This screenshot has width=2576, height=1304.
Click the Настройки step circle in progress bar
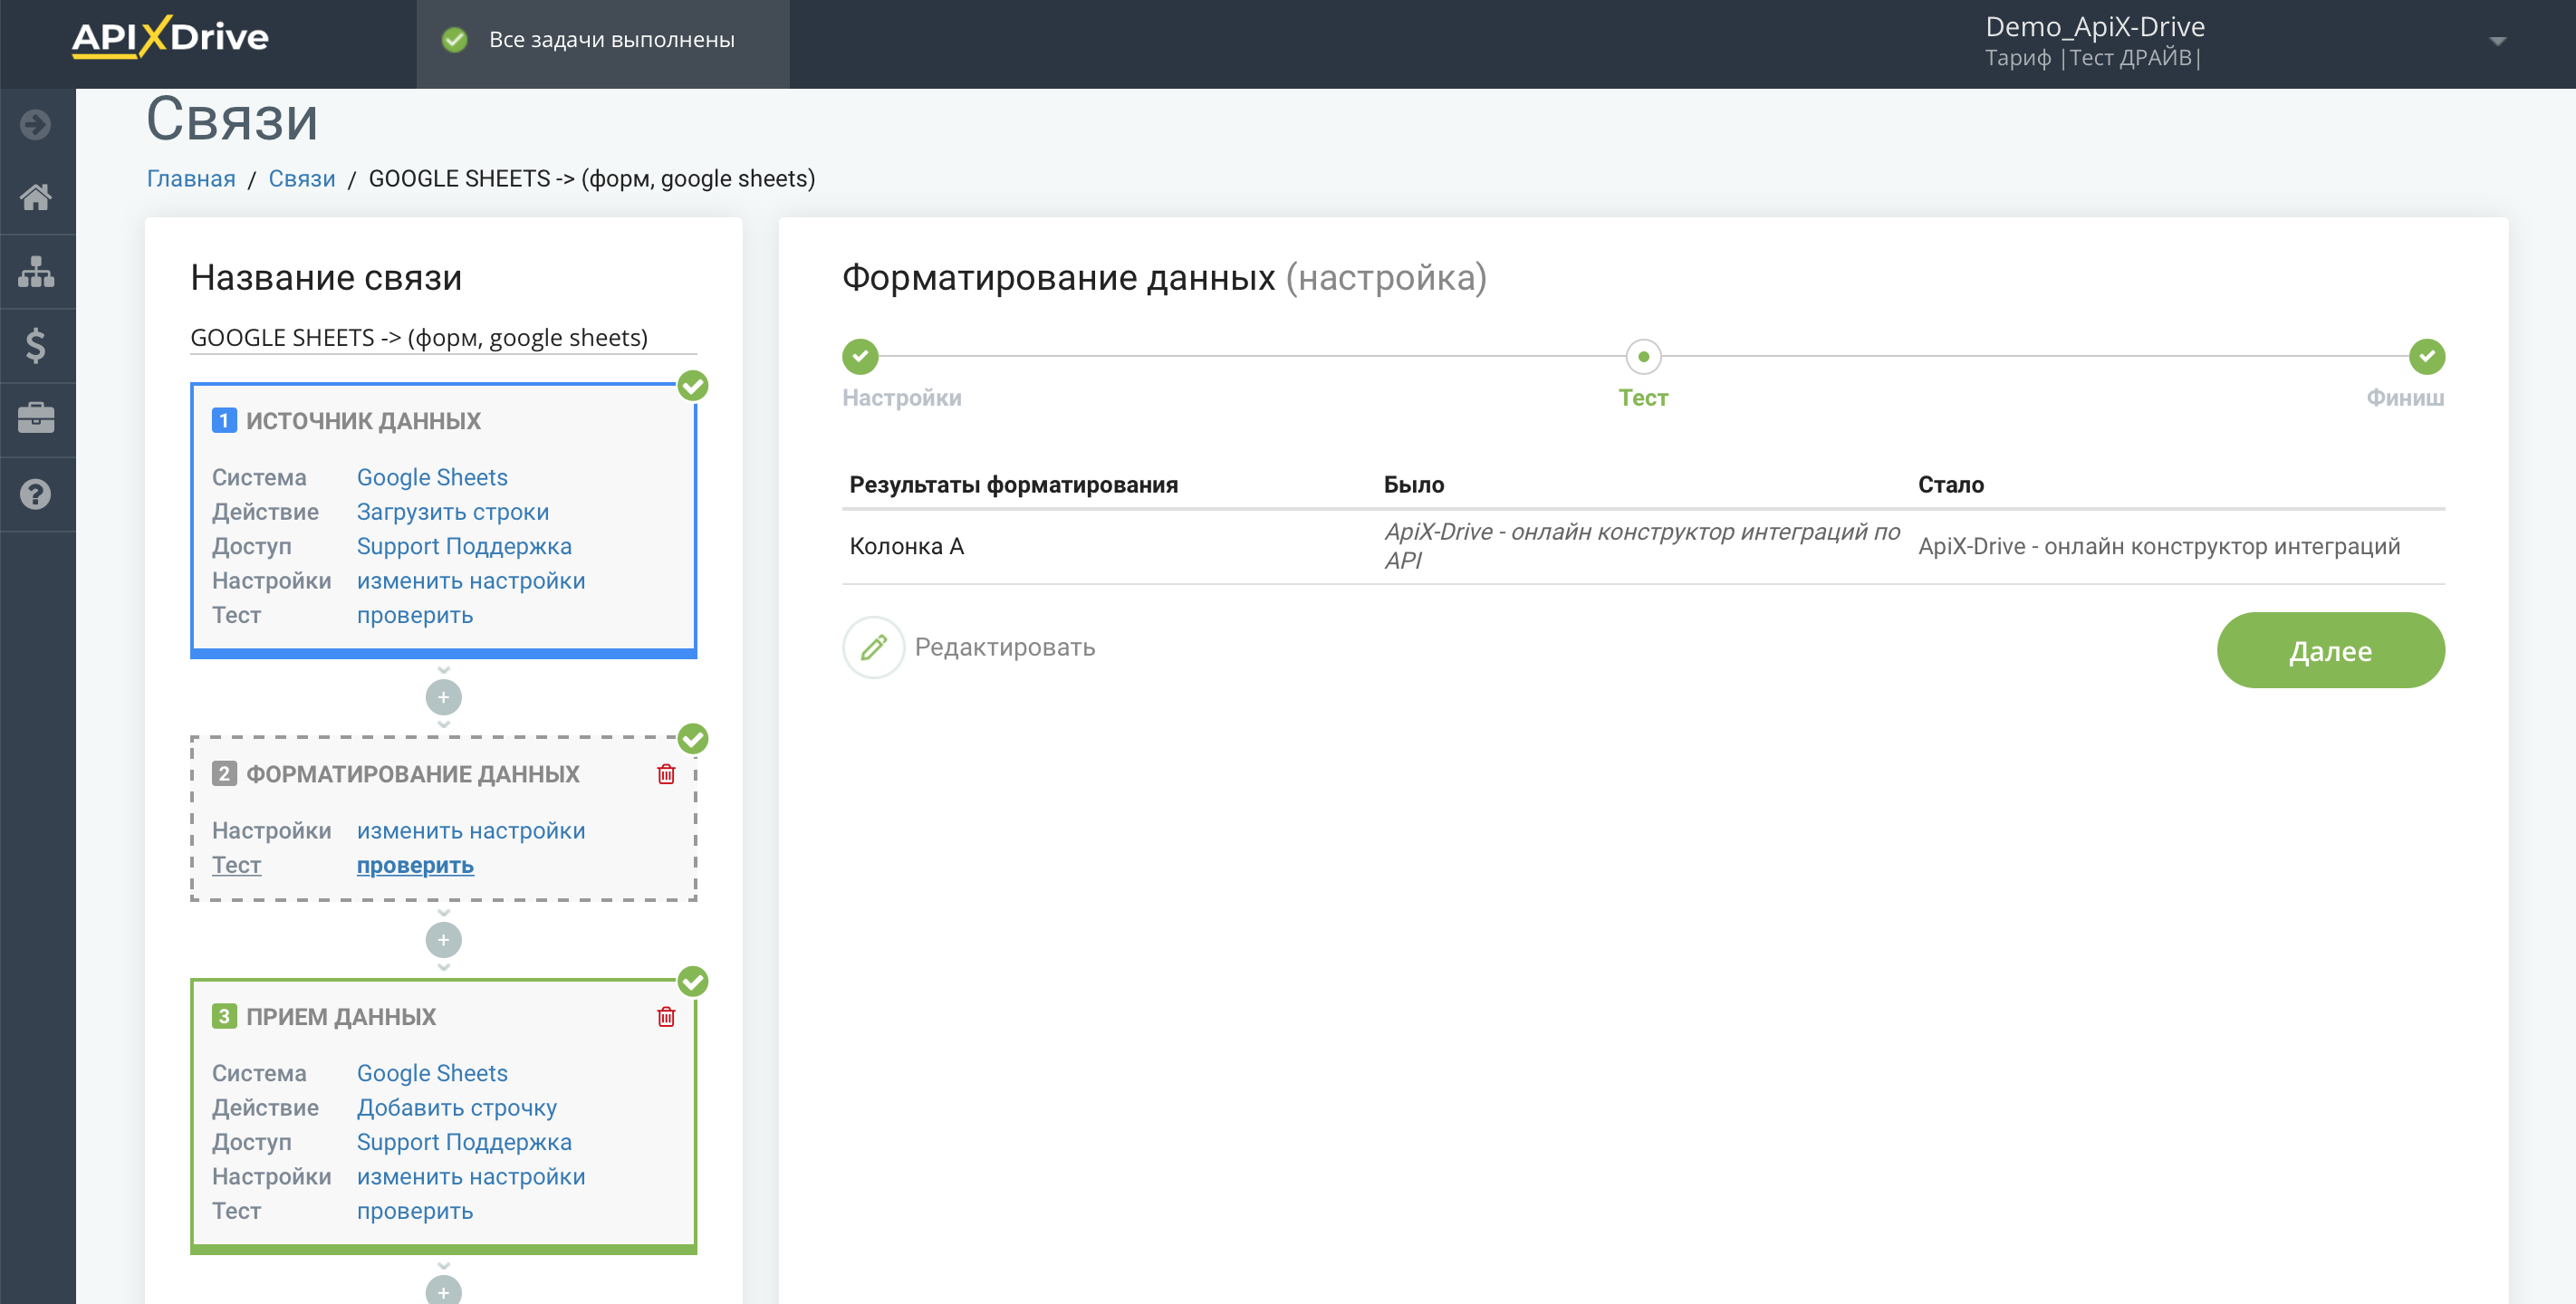click(860, 356)
